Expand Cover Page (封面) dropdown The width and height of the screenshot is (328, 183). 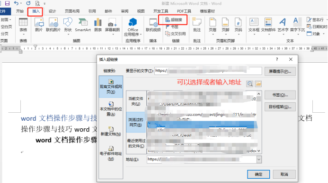(x=6, y=20)
